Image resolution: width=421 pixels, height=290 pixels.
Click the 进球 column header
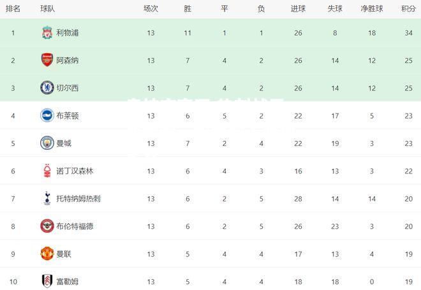pyautogui.click(x=298, y=9)
